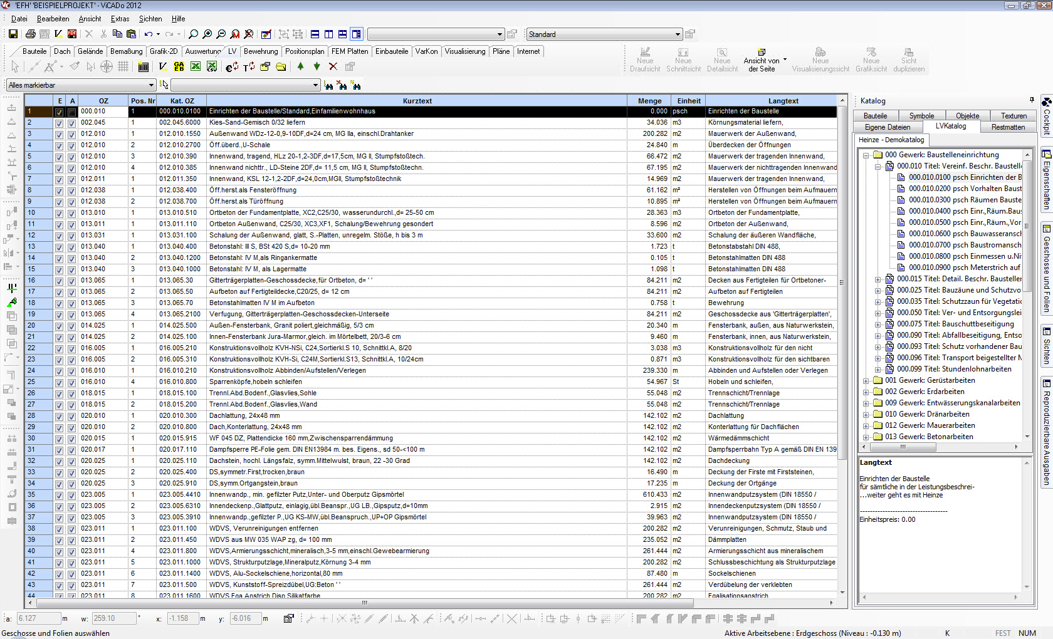This screenshot has width=1053, height=639.
Task: Open the Datei menu
Action: 19,19
